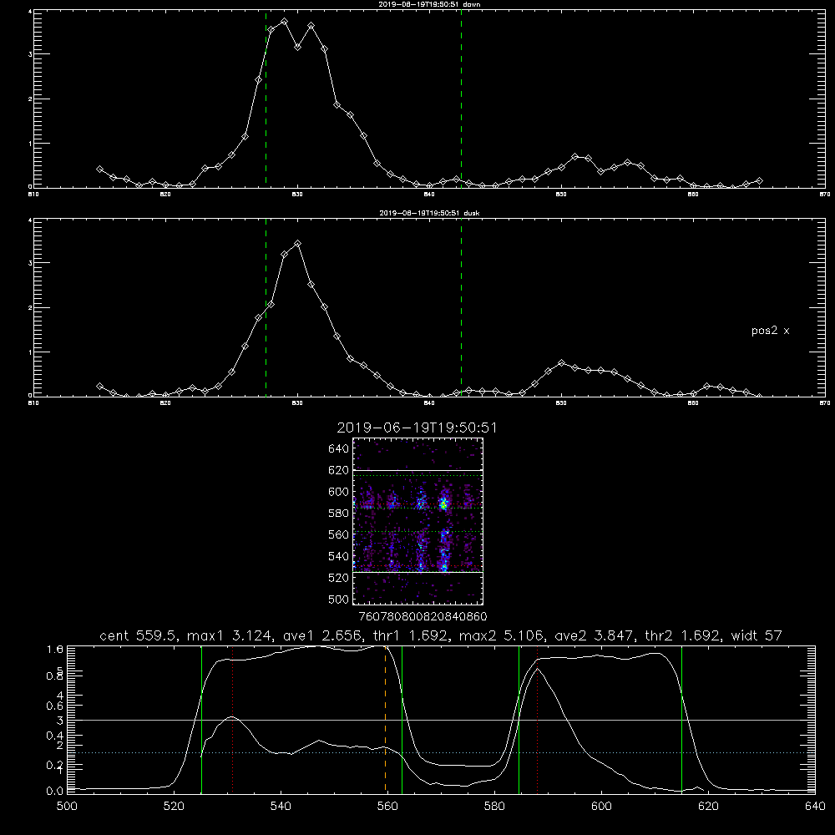This screenshot has height=835, width=835.
Task: Select the "cent 559.5" value in stats line
Action: [x=139, y=635]
